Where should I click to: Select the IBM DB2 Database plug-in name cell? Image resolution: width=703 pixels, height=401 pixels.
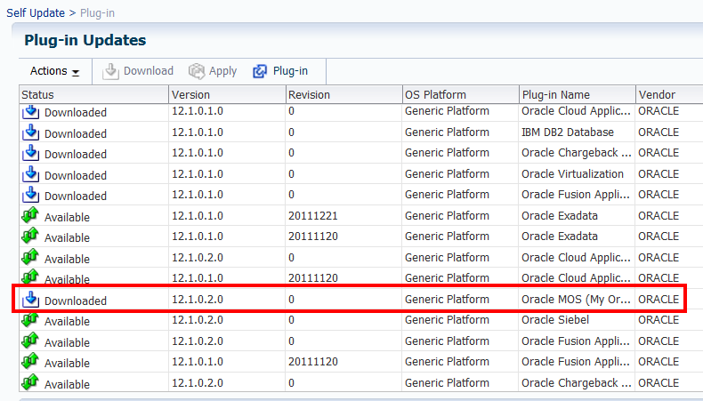(x=567, y=132)
